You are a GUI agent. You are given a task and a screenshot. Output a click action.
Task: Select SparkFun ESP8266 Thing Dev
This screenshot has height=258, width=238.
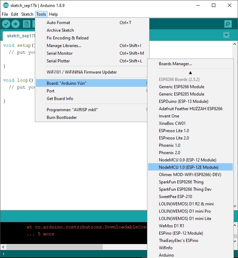(x=190, y=189)
